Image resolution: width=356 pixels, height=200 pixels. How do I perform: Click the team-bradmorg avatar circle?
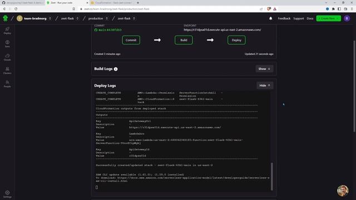(19, 18)
